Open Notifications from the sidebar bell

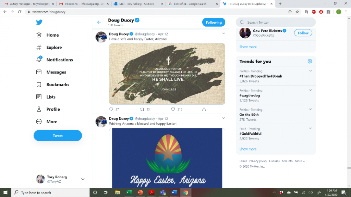(x=55, y=60)
